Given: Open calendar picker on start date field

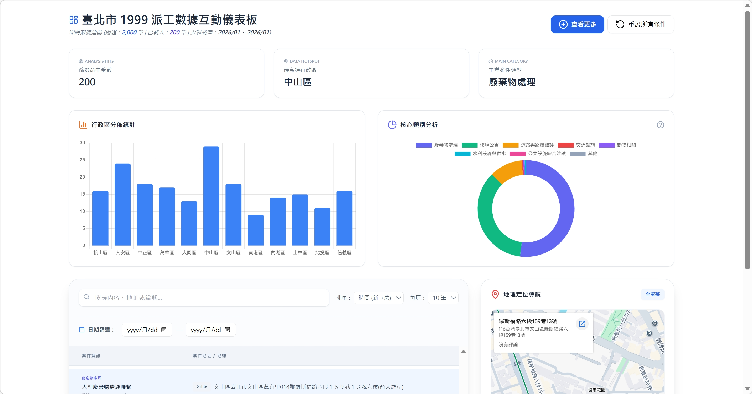Looking at the screenshot, I should tap(164, 329).
